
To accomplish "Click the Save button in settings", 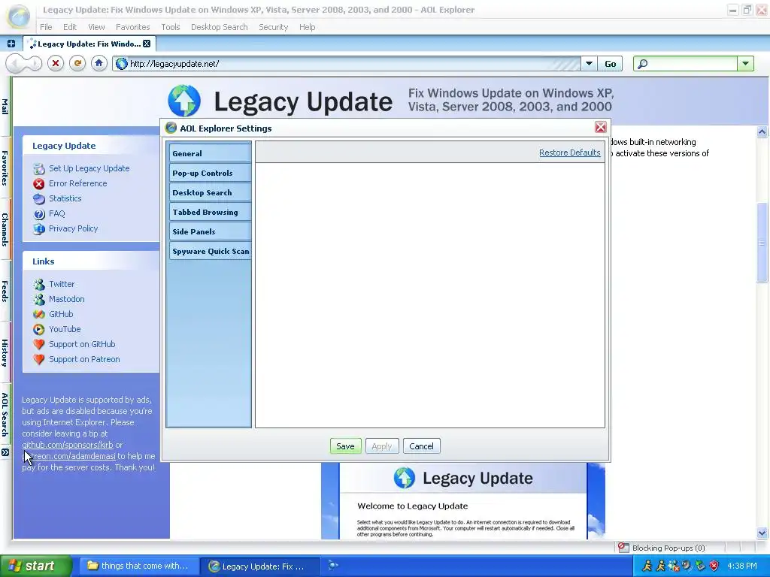I will (345, 446).
